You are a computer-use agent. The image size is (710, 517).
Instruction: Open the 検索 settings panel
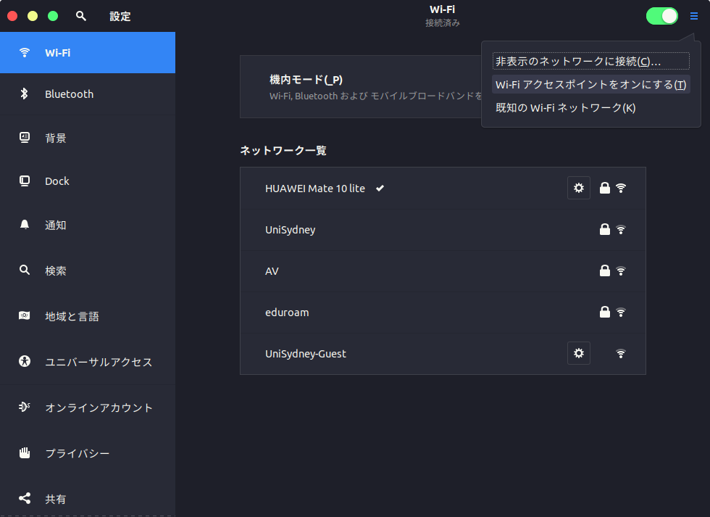(88, 270)
